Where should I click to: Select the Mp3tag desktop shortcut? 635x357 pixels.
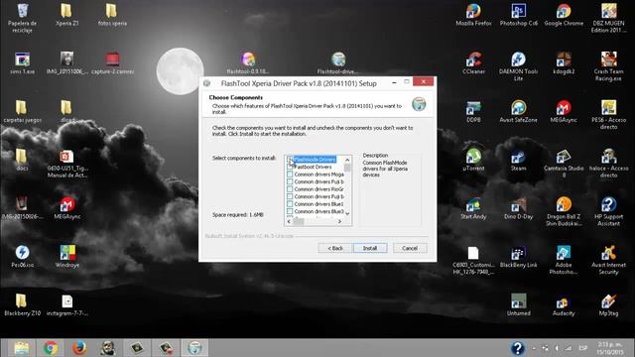(x=608, y=304)
